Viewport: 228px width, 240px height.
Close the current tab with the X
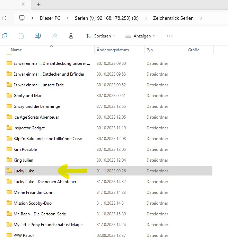coord(24,4)
